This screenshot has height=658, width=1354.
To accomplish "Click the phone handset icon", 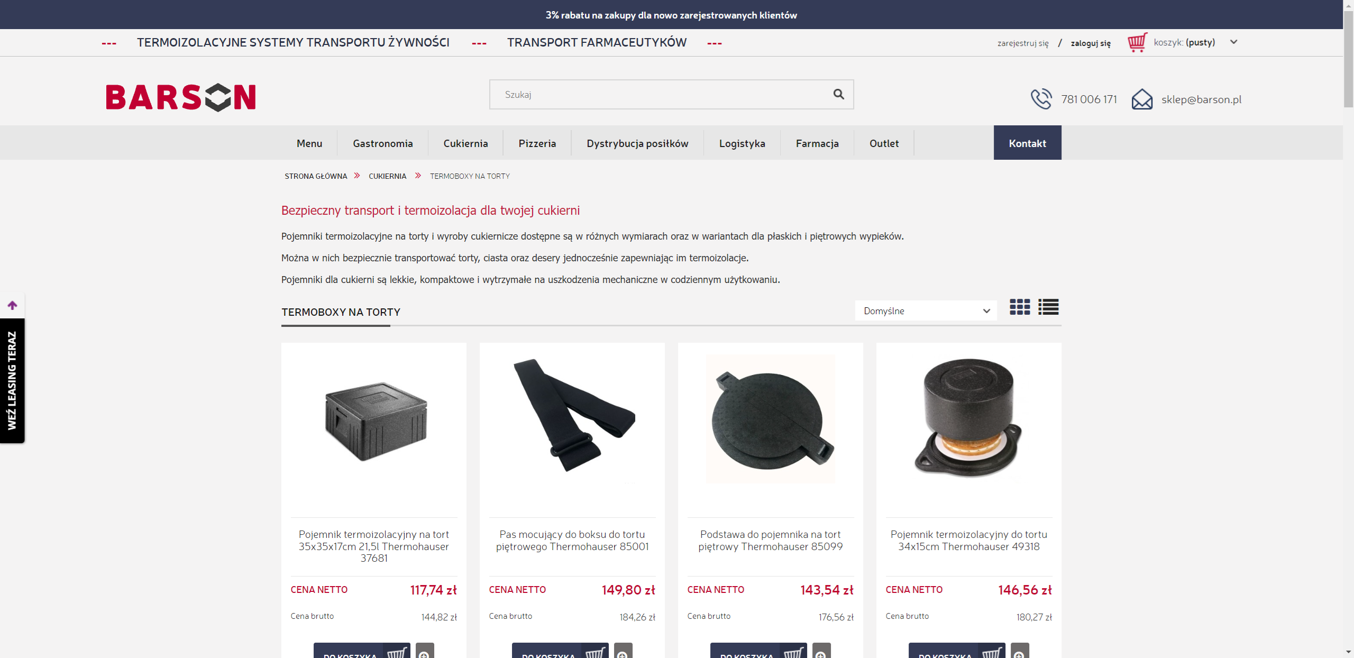I will click(1041, 99).
